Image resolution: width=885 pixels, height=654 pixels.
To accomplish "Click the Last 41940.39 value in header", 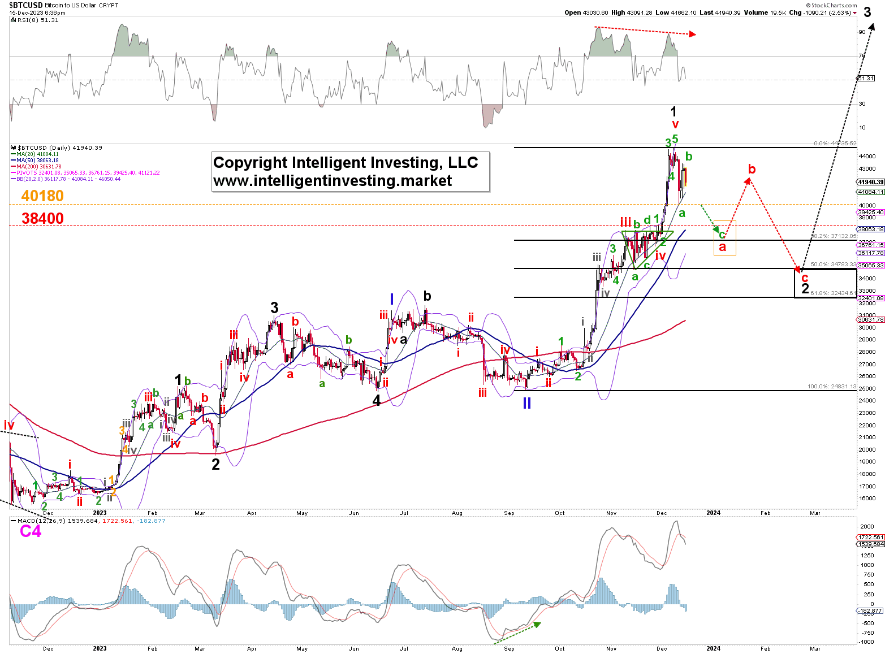I will coord(720,12).
